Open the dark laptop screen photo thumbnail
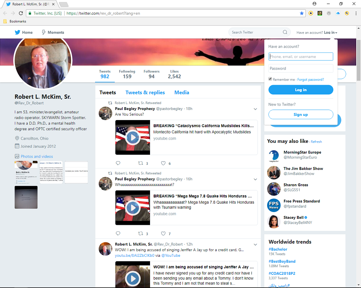This screenshot has height=288, width=361. click(x=26, y=197)
